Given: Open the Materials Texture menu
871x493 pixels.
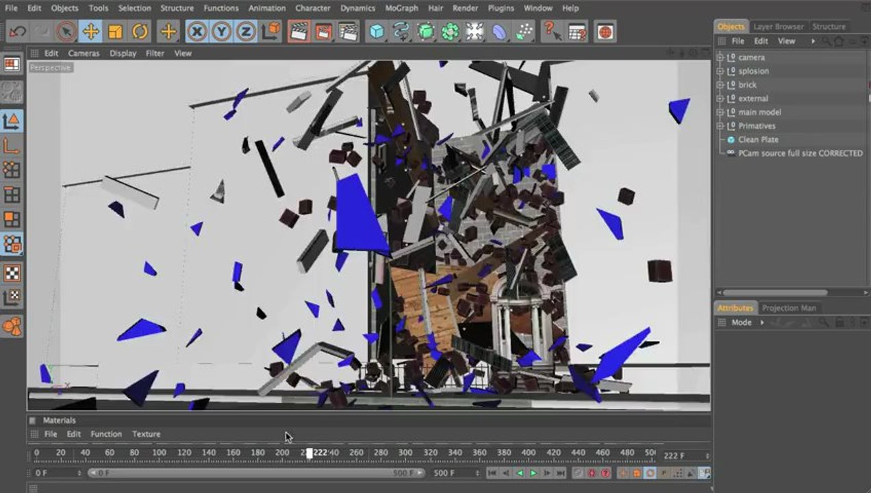Looking at the screenshot, I should [x=146, y=434].
